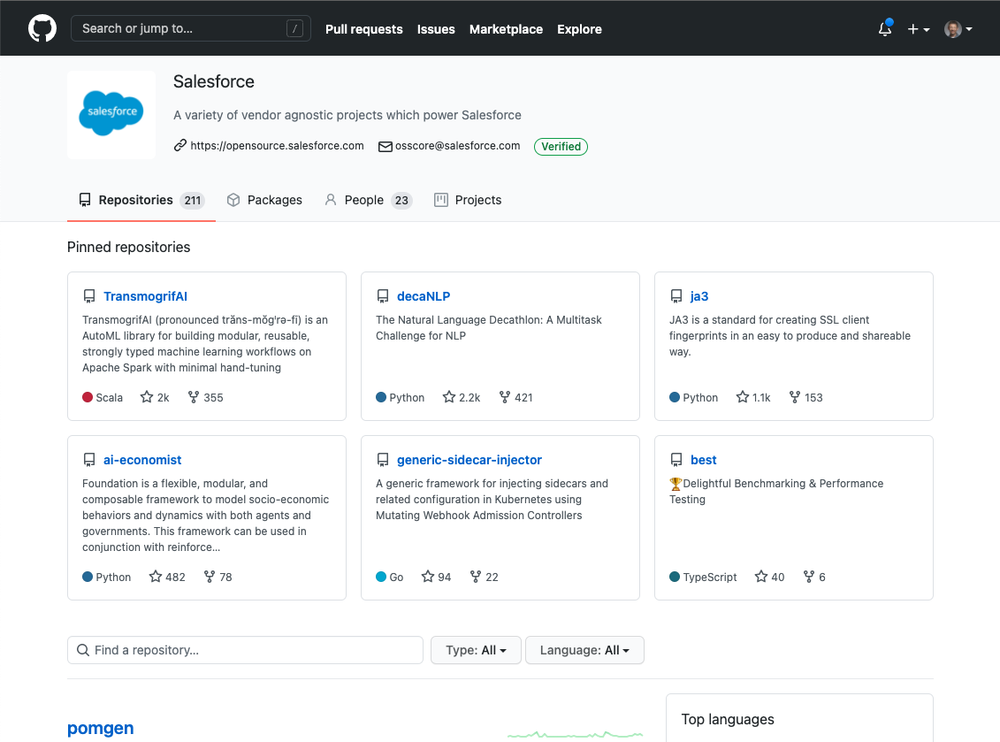Click the Packages cube icon
The width and height of the screenshot is (1000, 742).
(x=233, y=200)
